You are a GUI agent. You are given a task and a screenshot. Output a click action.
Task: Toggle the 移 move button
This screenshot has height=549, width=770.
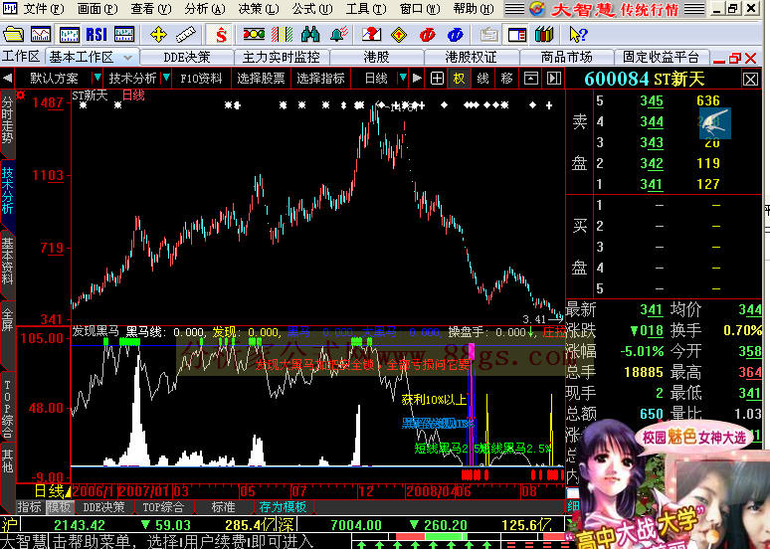tap(506, 79)
